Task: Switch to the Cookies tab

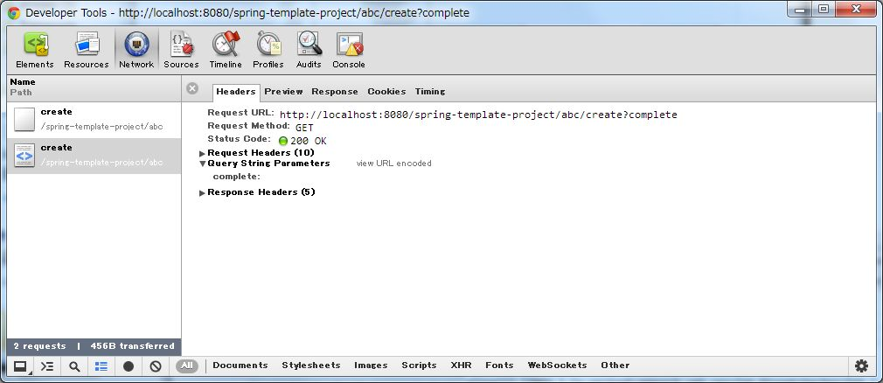Action: [386, 92]
